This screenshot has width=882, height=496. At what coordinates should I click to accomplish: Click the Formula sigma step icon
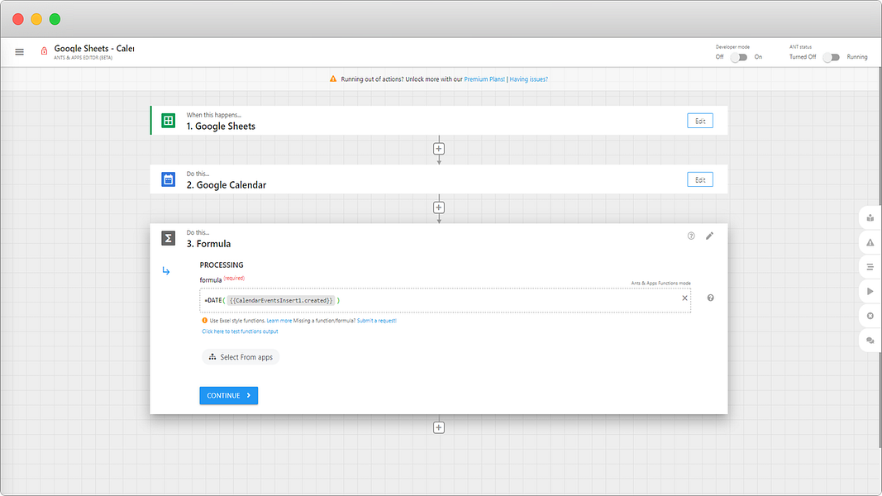[x=168, y=238]
